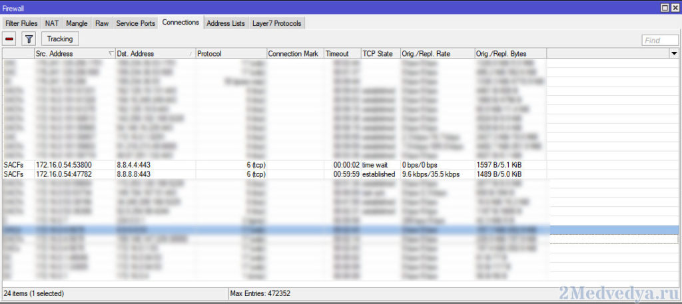Viewport: 682px width, 304px height.
Task: Sort by the Timeout column header
Action: click(342, 53)
